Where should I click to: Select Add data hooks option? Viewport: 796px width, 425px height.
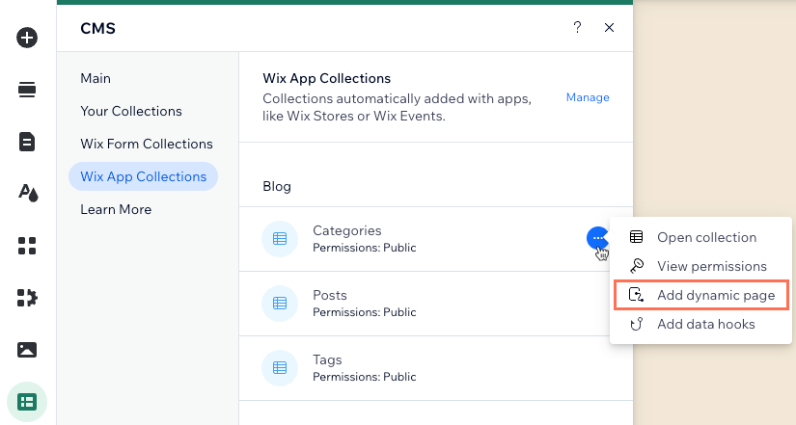click(700, 324)
